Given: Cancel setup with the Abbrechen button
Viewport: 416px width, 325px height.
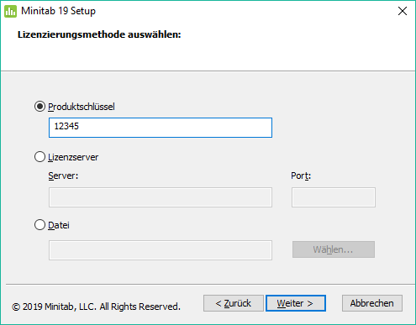Looking at the screenshot, I should (372, 303).
